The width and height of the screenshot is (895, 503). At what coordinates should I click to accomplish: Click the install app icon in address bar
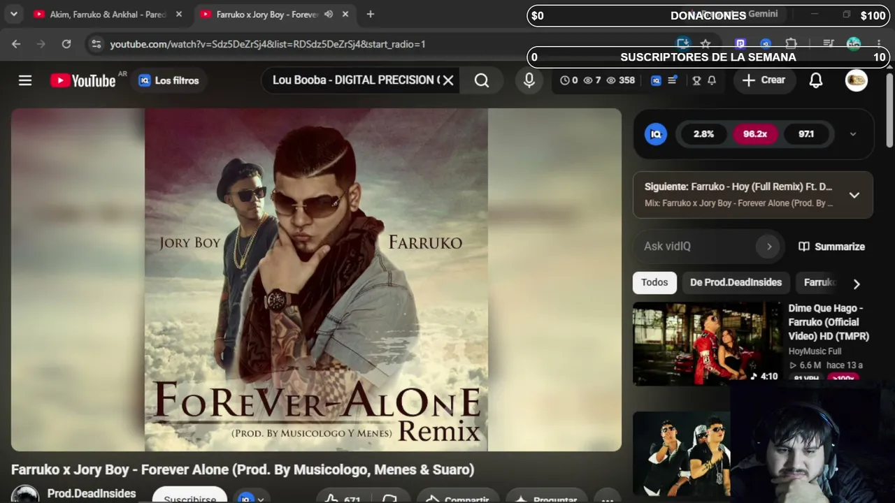pos(683,44)
